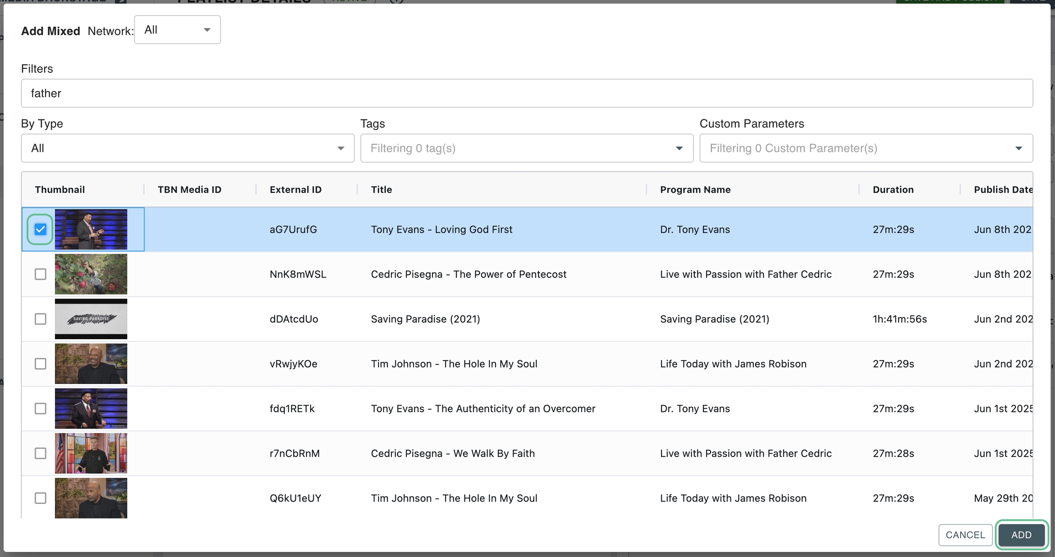The image size is (1055, 557).
Task: Click the Program Name column header
Action: tap(695, 189)
